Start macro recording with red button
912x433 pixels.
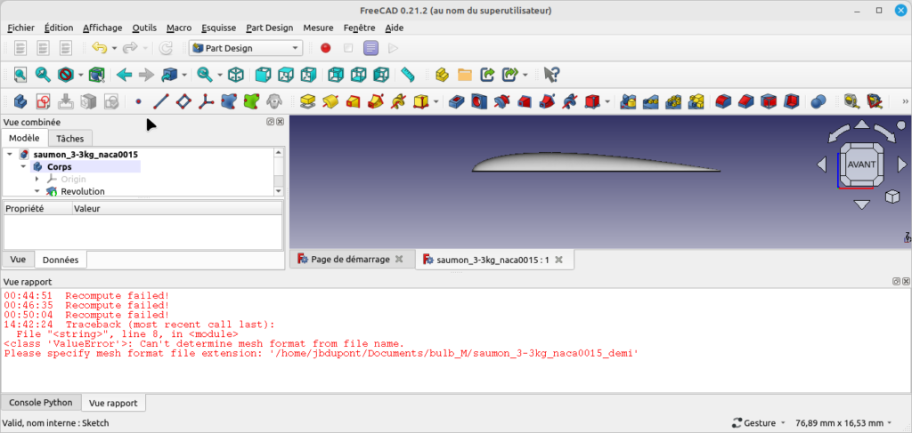326,48
